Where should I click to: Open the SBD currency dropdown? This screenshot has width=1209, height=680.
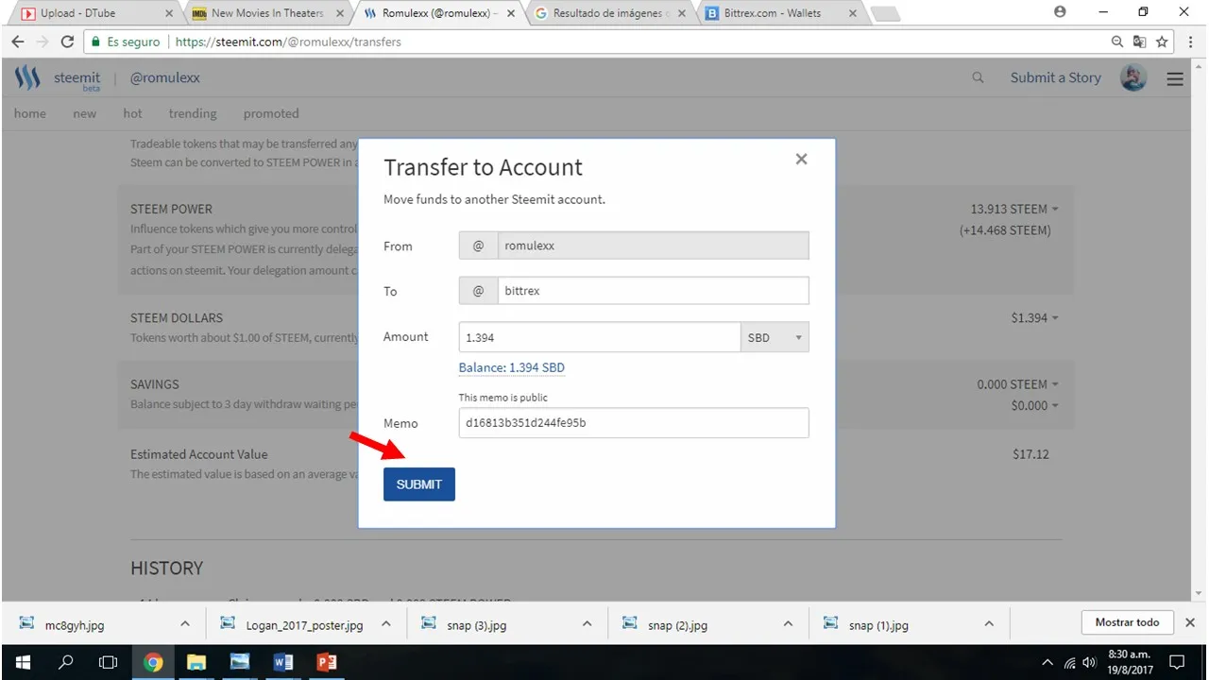coord(775,337)
